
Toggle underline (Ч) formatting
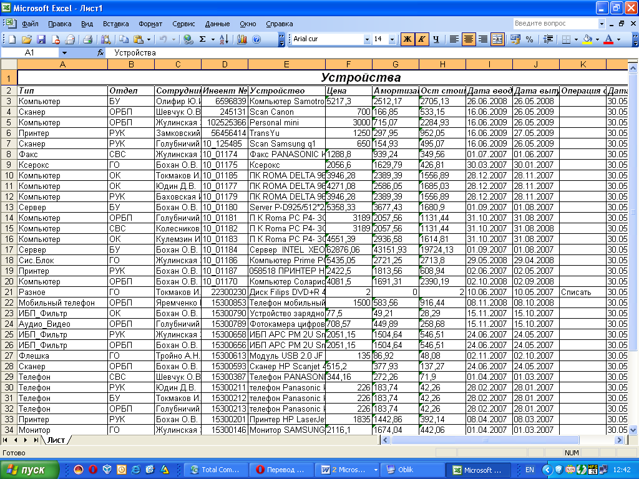click(x=436, y=39)
